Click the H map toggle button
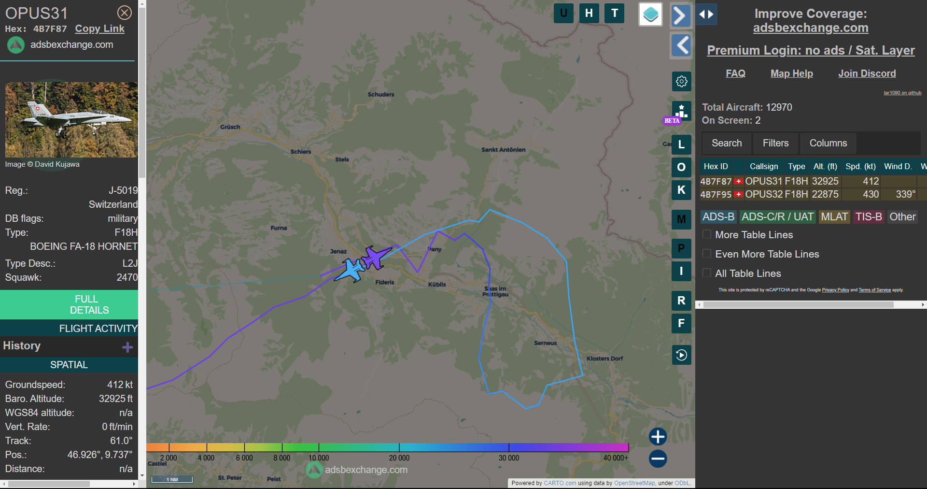The height and width of the screenshot is (489, 927). pyautogui.click(x=589, y=13)
